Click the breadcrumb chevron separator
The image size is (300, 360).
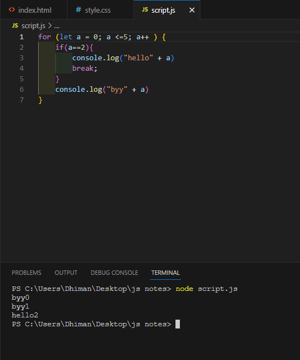(x=50, y=26)
